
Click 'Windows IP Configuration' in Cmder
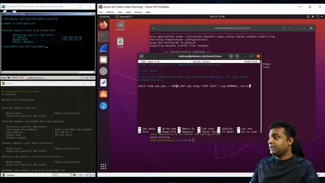pos(18,100)
